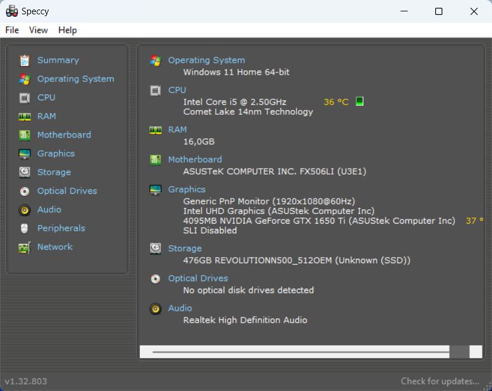This screenshot has width=492, height=391.
Task: Go to Peripherals in the sidebar
Action: pos(61,228)
